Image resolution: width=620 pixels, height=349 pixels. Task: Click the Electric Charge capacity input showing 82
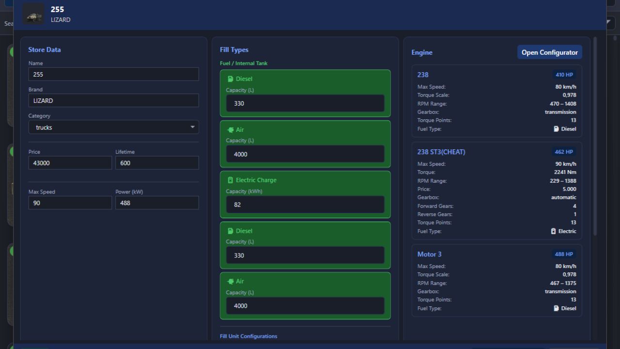(305, 204)
